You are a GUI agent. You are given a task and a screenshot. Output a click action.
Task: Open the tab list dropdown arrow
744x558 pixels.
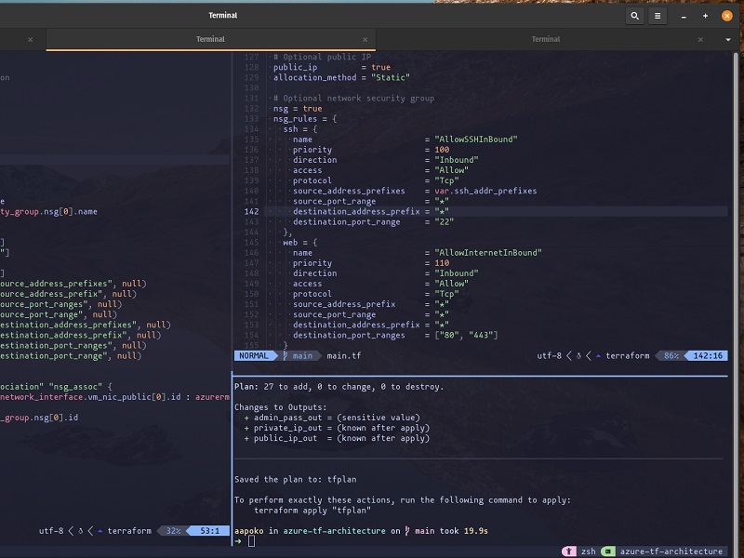(x=728, y=40)
